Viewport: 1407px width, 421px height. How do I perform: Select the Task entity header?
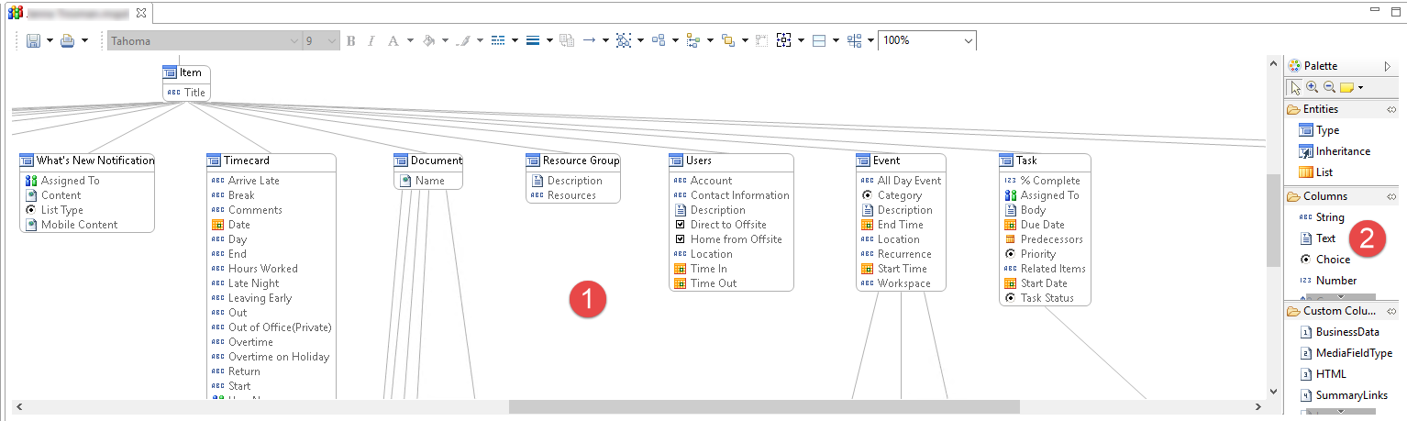click(x=1045, y=161)
